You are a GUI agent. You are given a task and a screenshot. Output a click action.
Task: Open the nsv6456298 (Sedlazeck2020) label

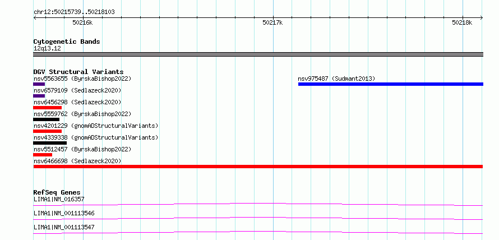[77, 102]
